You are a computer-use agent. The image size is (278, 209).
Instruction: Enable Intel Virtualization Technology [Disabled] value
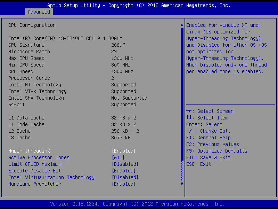pyautogui.click(x=125, y=177)
